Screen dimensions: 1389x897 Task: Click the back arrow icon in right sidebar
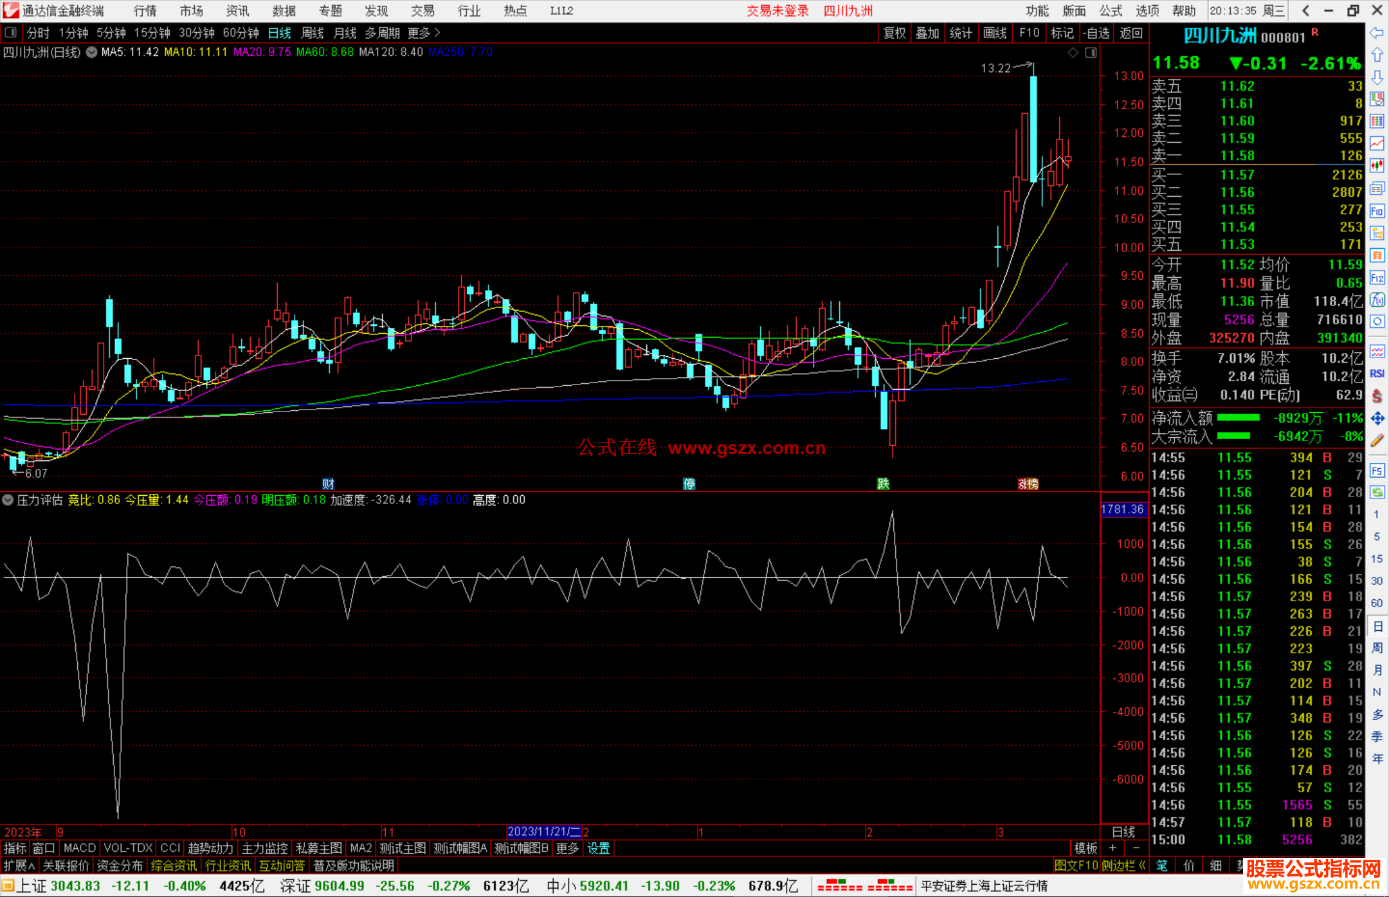click(x=1377, y=33)
